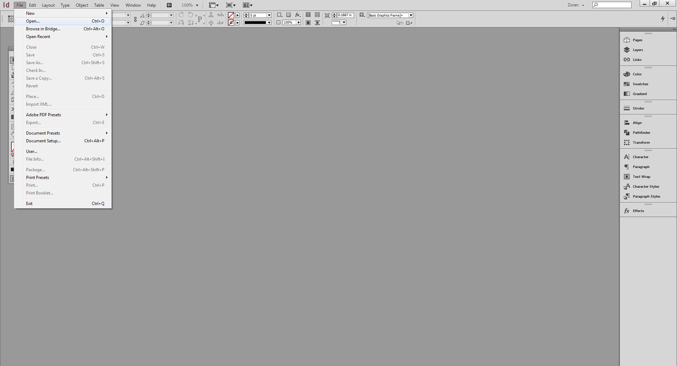Choose User... from the File menu
This screenshot has width=677, height=366.
pyautogui.click(x=63, y=151)
